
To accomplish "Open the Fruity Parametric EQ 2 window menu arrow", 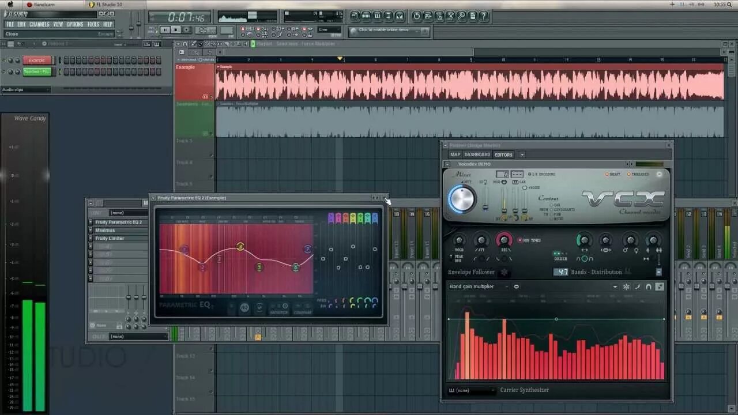I will pos(153,198).
